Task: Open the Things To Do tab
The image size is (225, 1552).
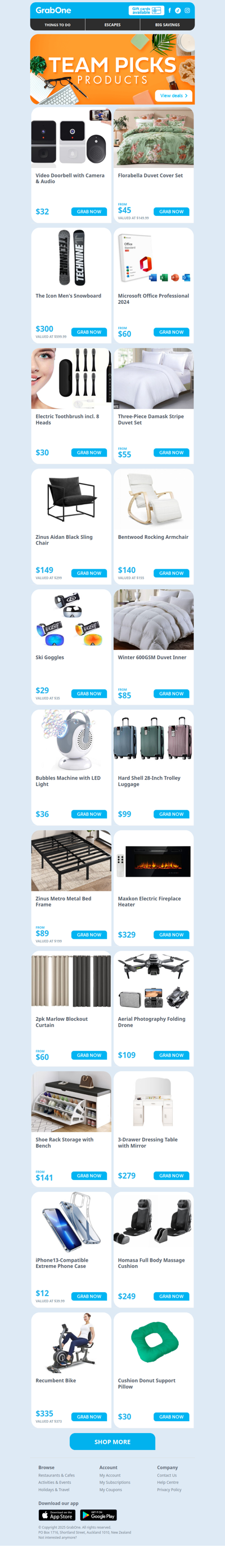Action: tap(58, 25)
